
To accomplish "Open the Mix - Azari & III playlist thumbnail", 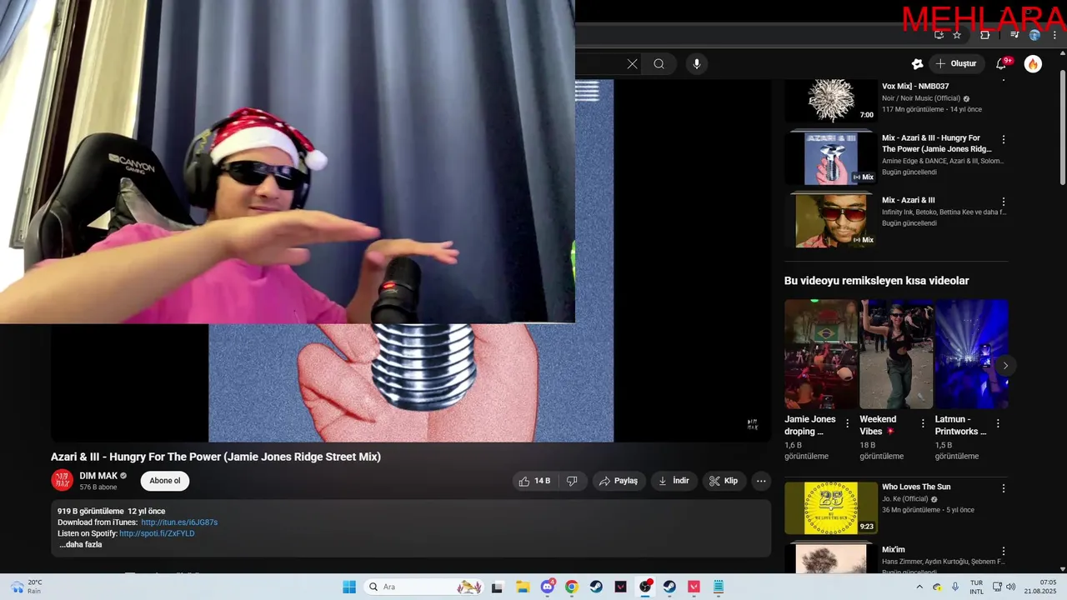I will (831, 219).
